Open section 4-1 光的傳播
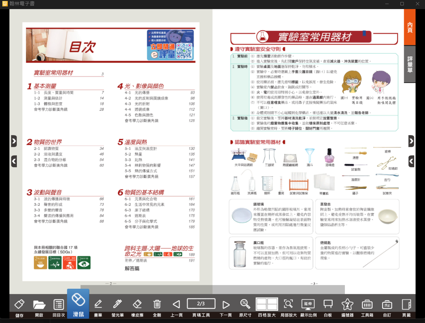 click(160, 92)
